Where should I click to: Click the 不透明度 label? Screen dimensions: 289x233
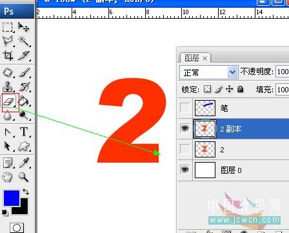tap(257, 72)
